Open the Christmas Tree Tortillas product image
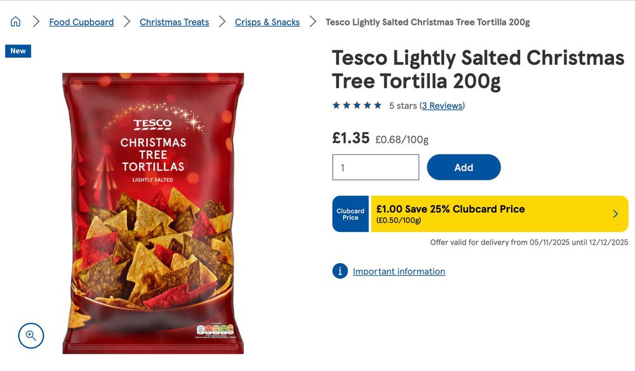This screenshot has width=635, height=371. coord(153,213)
